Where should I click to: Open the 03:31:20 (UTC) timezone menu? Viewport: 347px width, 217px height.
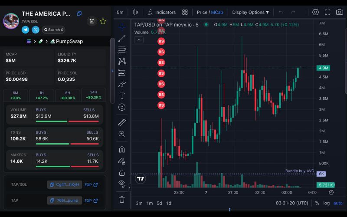tap(292, 203)
